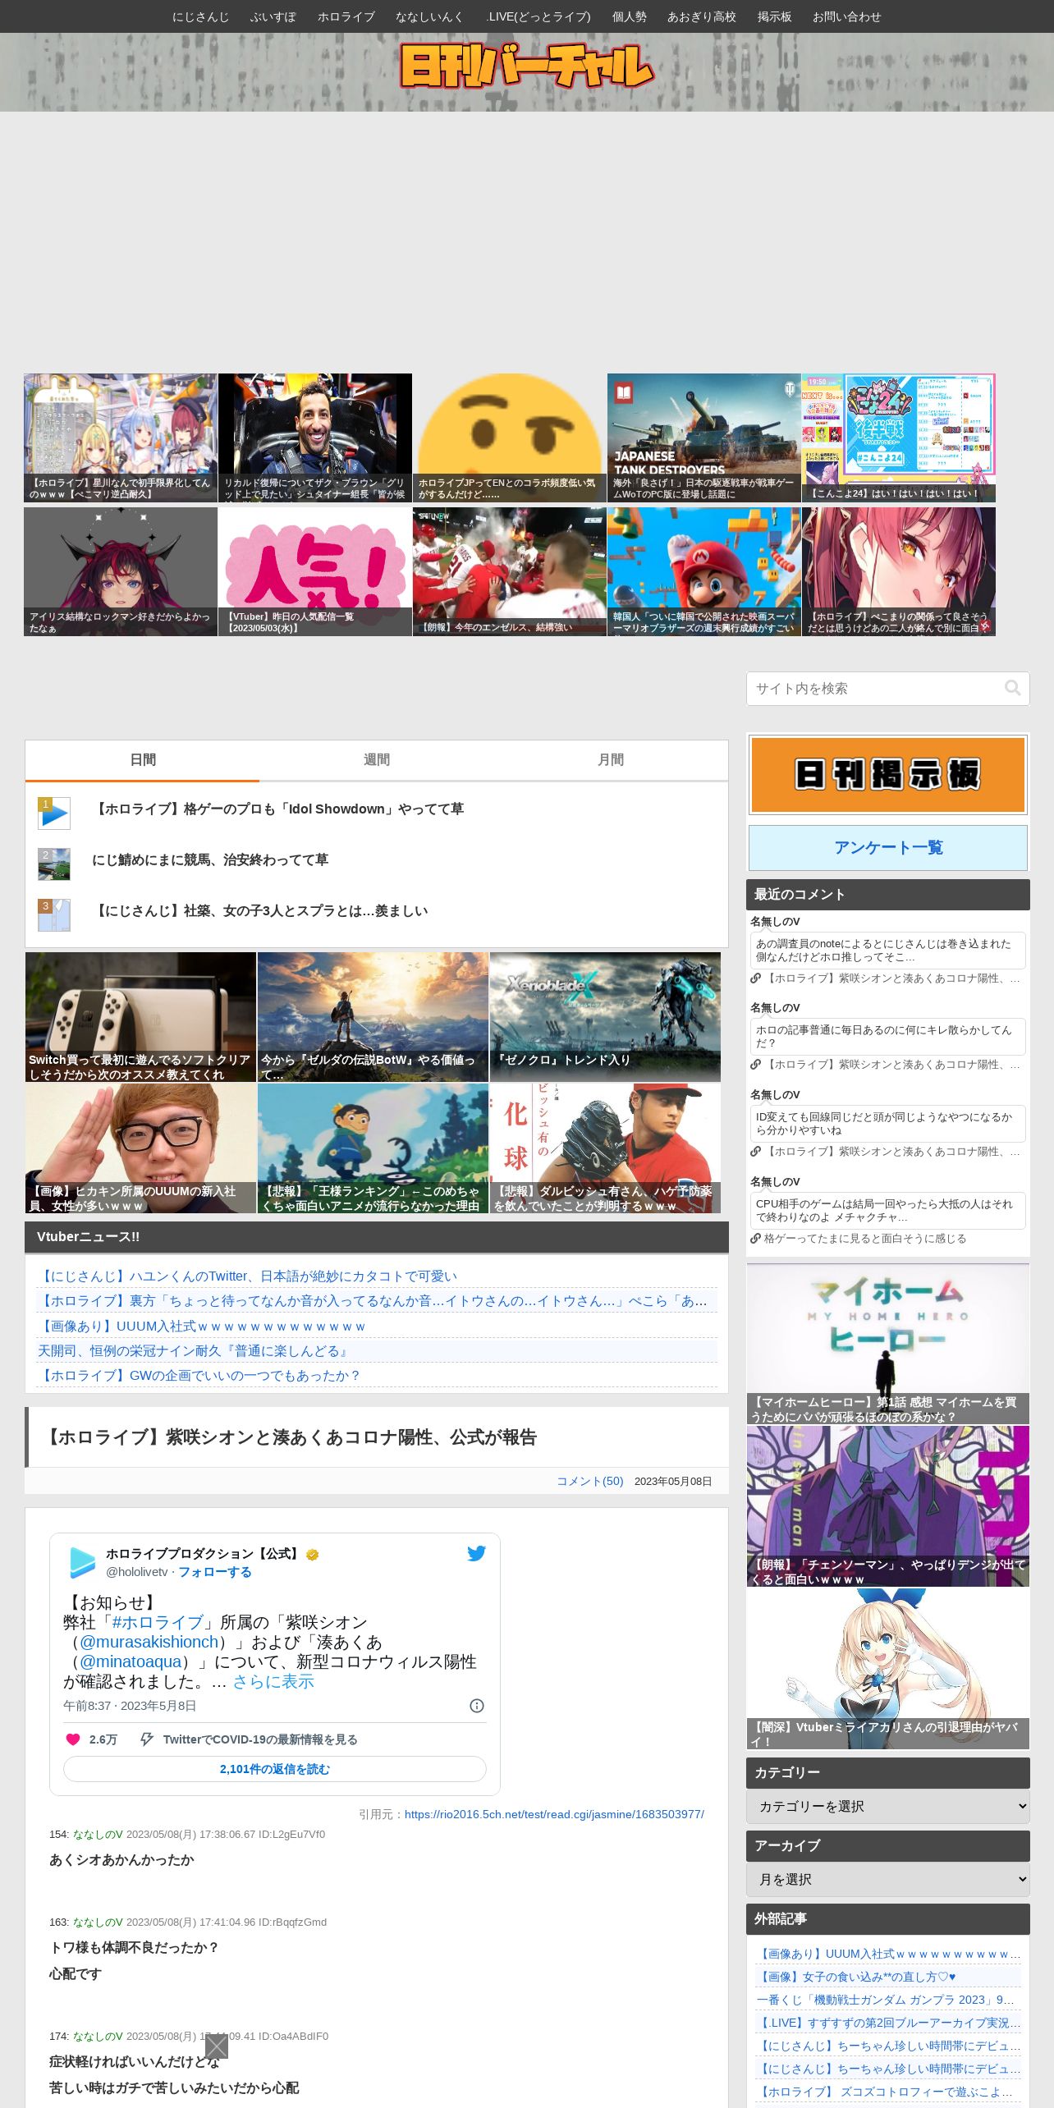1054x2108 pixels.
Task: Open 機動戦士ガンダム ガンプラ external article link
Action: pos(887,2000)
